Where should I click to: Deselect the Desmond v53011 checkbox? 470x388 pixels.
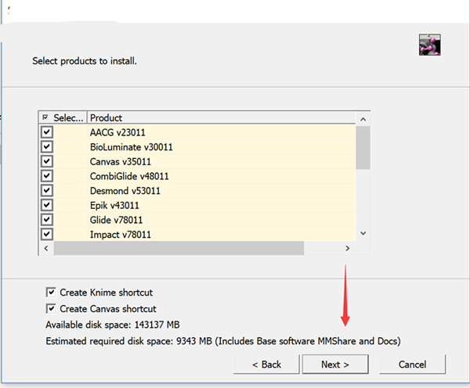point(47,191)
